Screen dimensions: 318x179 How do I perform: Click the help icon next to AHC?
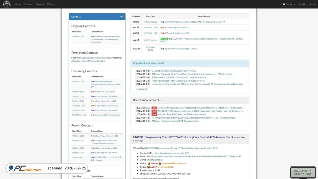click(x=138, y=40)
